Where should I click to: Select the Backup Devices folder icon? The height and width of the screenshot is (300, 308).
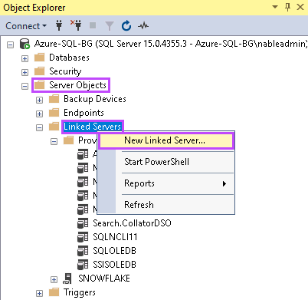coord(54,99)
